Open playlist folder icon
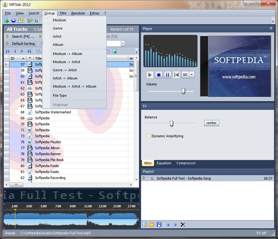This screenshot has width=278, height=239. [x=152, y=225]
